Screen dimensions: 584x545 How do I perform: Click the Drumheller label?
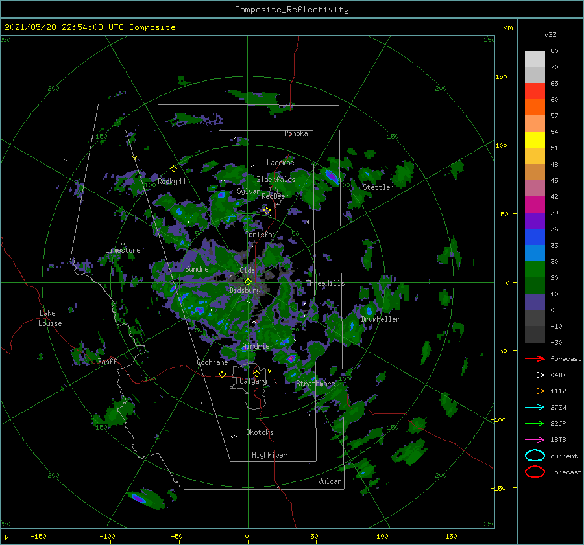380,319
